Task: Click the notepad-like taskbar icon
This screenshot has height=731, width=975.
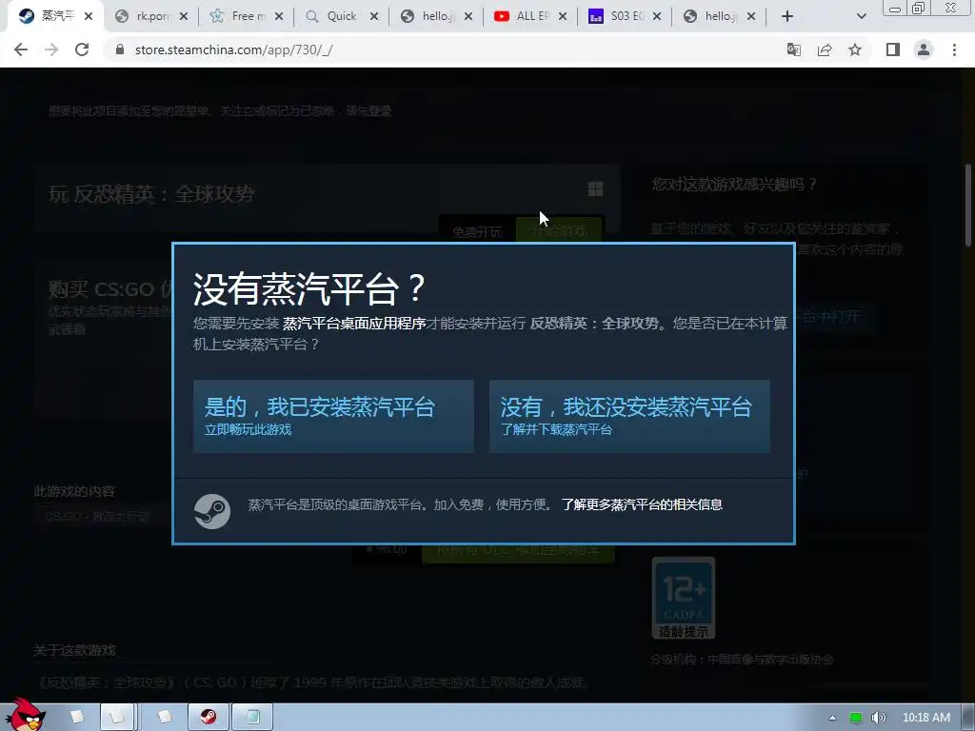Action: click(x=252, y=717)
